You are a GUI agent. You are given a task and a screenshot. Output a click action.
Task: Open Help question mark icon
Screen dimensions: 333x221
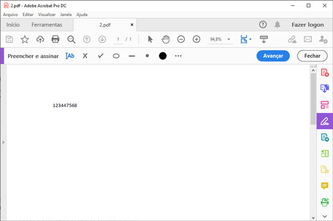coord(263,24)
